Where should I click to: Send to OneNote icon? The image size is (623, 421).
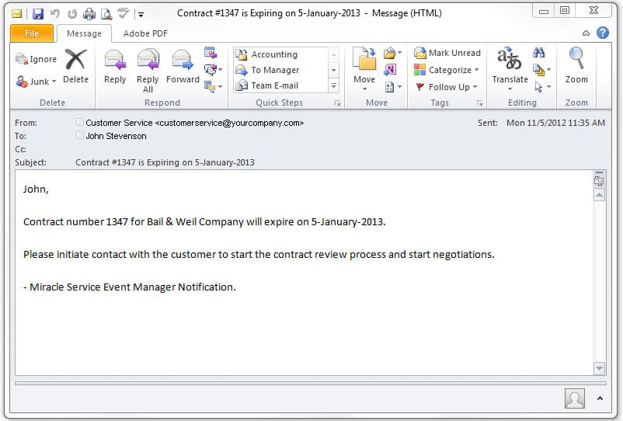[390, 70]
